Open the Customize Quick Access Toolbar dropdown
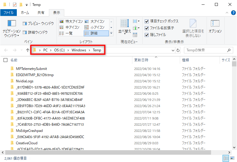237x162 pixels. tap(27, 5)
